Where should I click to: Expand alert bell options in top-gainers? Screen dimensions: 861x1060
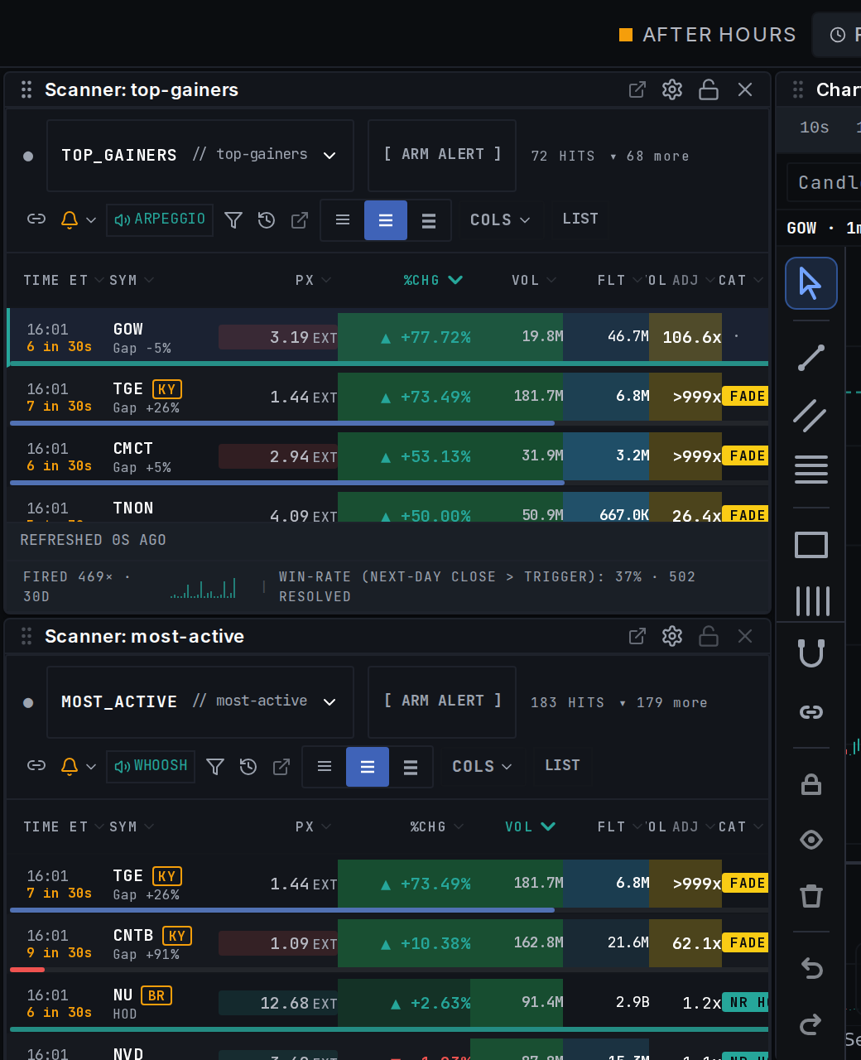(x=91, y=220)
